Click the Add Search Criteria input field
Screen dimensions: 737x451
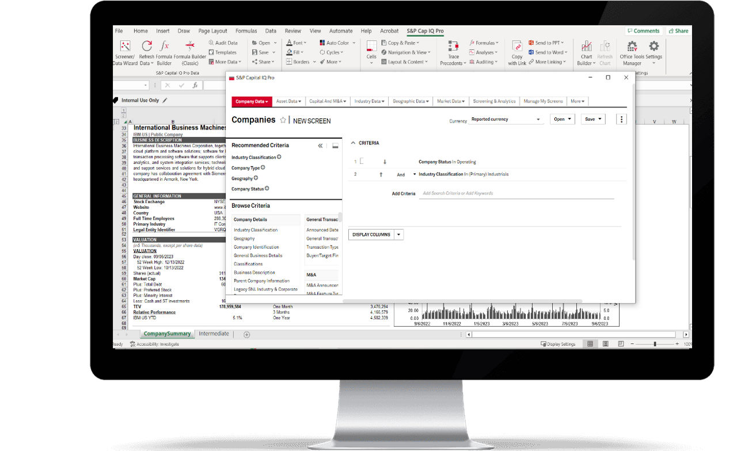(x=516, y=193)
